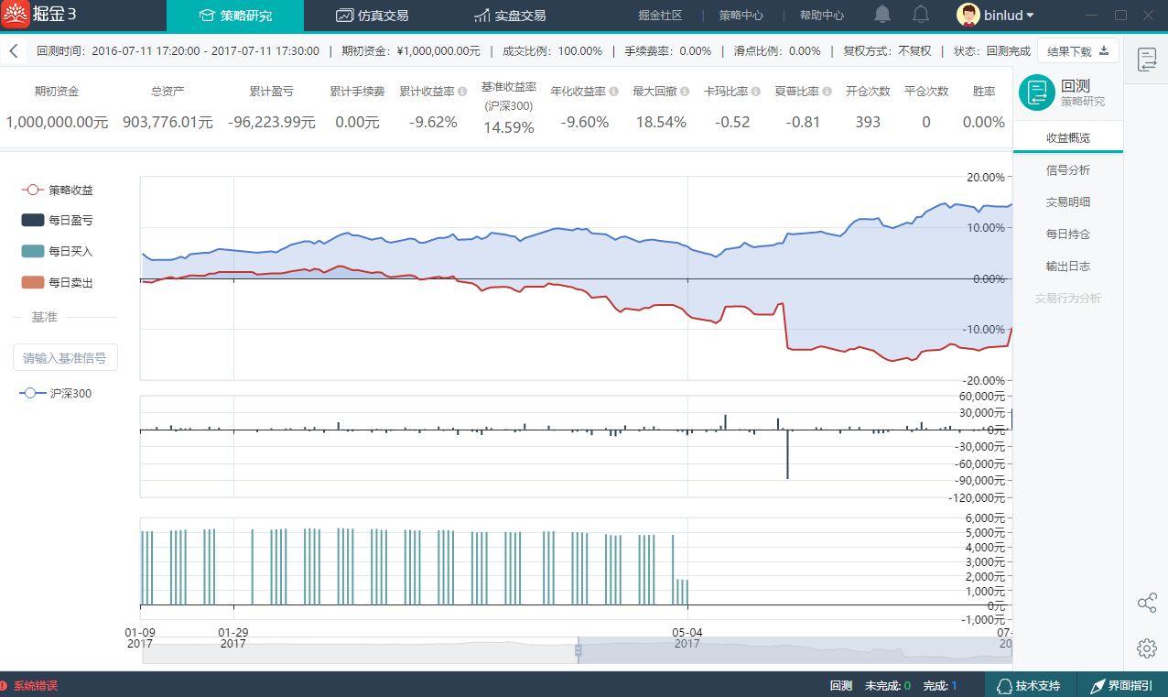The width and height of the screenshot is (1168, 697).
Task: Click the 回测 strategy research icon
Action: coord(1037,93)
